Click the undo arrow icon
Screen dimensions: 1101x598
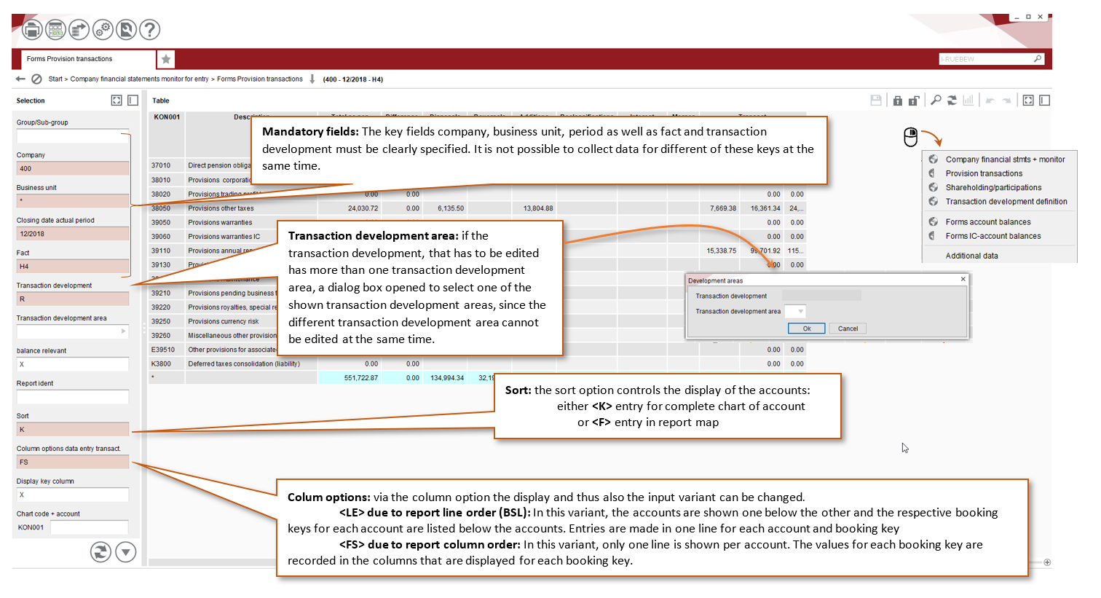(990, 101)
